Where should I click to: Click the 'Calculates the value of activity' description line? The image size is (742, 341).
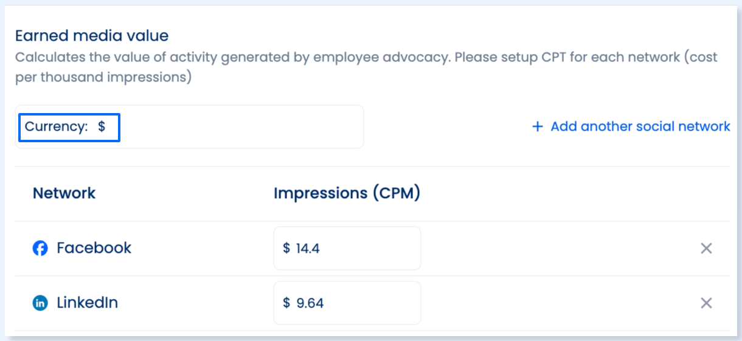[x=366, y=57]
